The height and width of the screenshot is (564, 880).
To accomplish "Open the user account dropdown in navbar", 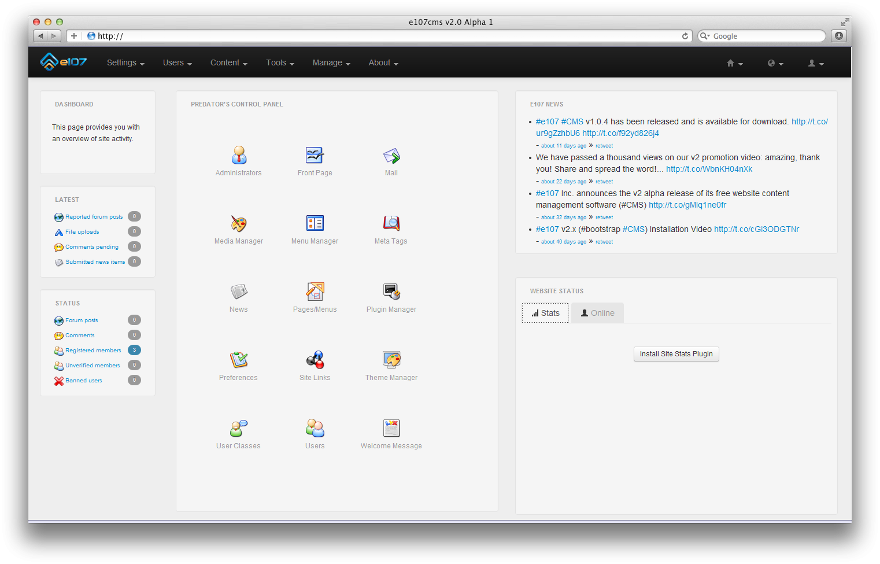I will pyautogui.click(x=815, y=63).
